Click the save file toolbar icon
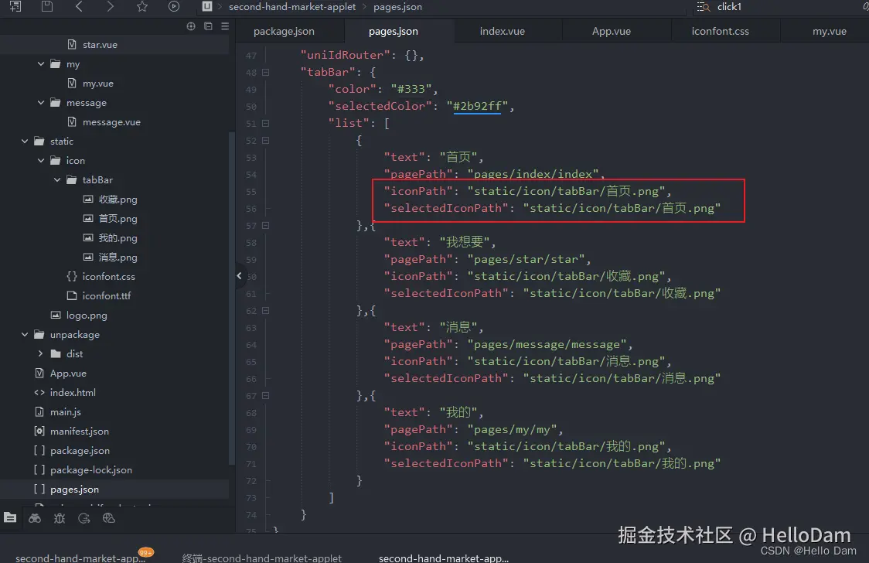Image resolution: width=869 pixels, height=563 pixels. click(47, 7)
